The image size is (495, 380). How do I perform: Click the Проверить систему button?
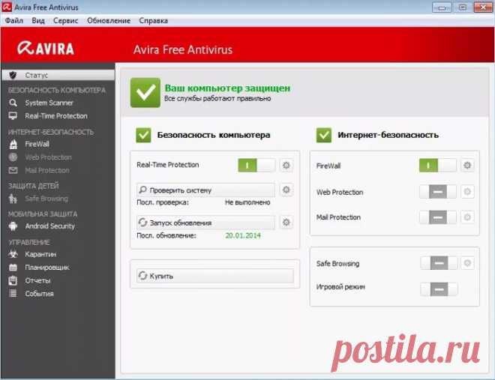point(205,190)
